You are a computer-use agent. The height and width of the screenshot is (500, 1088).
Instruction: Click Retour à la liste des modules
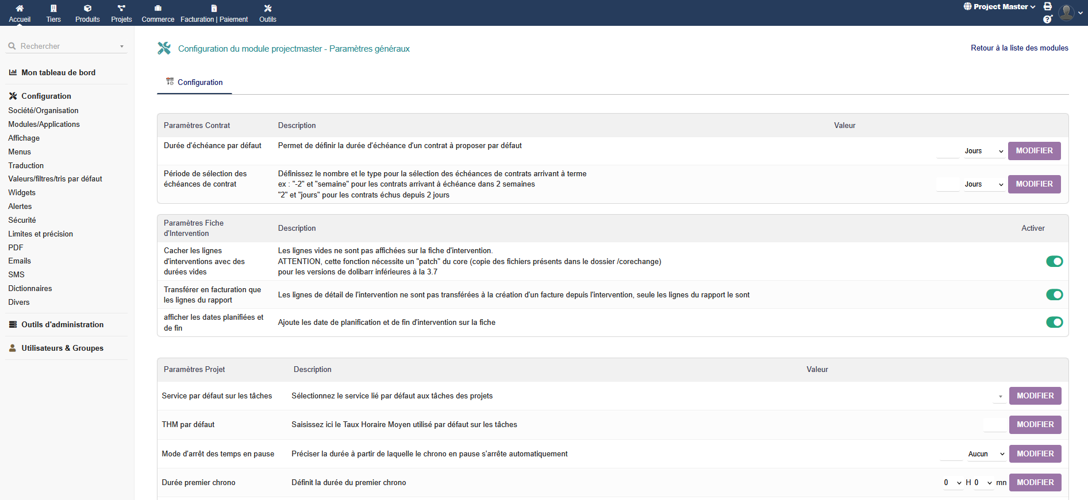click(1019, 48)
